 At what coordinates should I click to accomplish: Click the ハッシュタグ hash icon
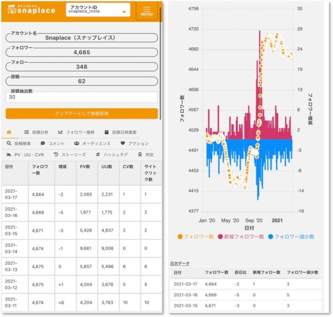98,155
